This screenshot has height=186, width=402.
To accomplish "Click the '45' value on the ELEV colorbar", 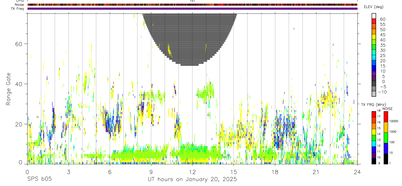I will (x=383, y=35).
